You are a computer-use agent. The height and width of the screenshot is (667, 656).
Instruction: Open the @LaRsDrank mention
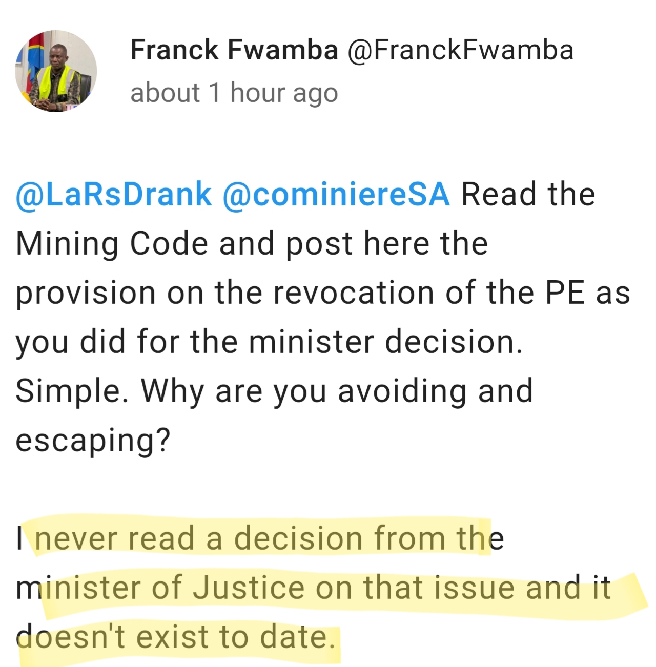[113, 195]
